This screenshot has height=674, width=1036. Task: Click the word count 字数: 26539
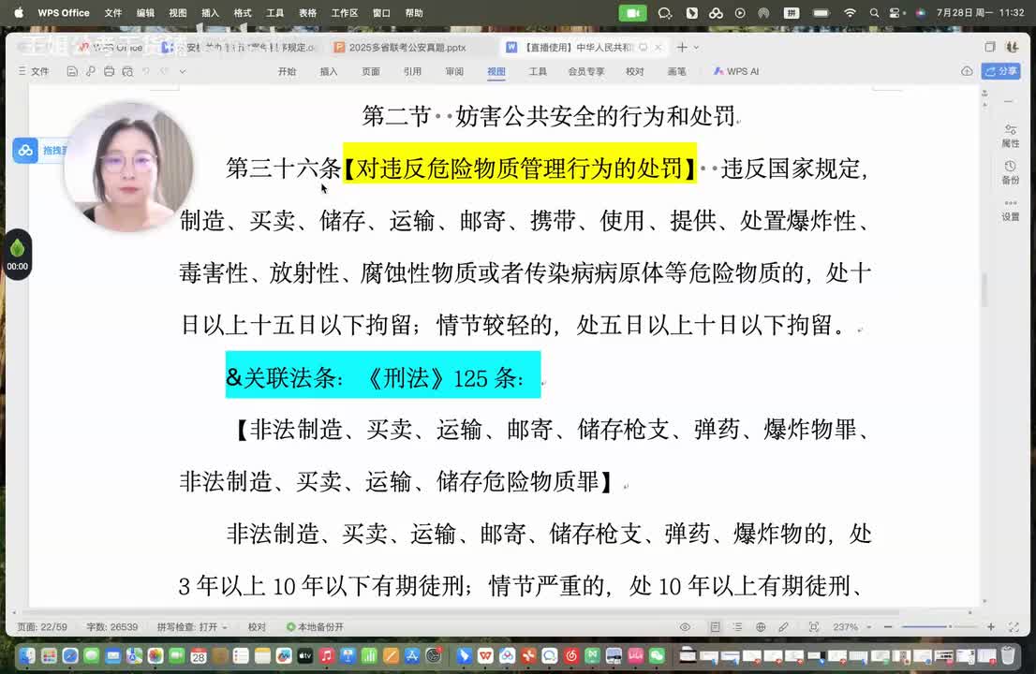pyautogui.click(x=111, y=627)
